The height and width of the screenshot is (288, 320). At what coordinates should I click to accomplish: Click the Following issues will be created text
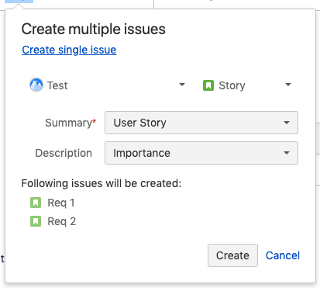tap(102, 183)
